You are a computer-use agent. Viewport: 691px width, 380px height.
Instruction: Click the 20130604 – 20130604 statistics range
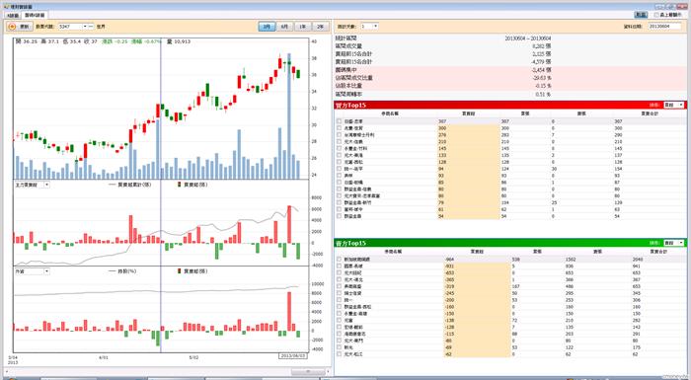point(527,38)
